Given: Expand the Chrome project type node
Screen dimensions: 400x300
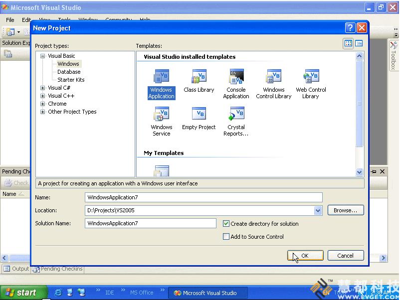Looking at the screenshot, I should pos(42,104).
